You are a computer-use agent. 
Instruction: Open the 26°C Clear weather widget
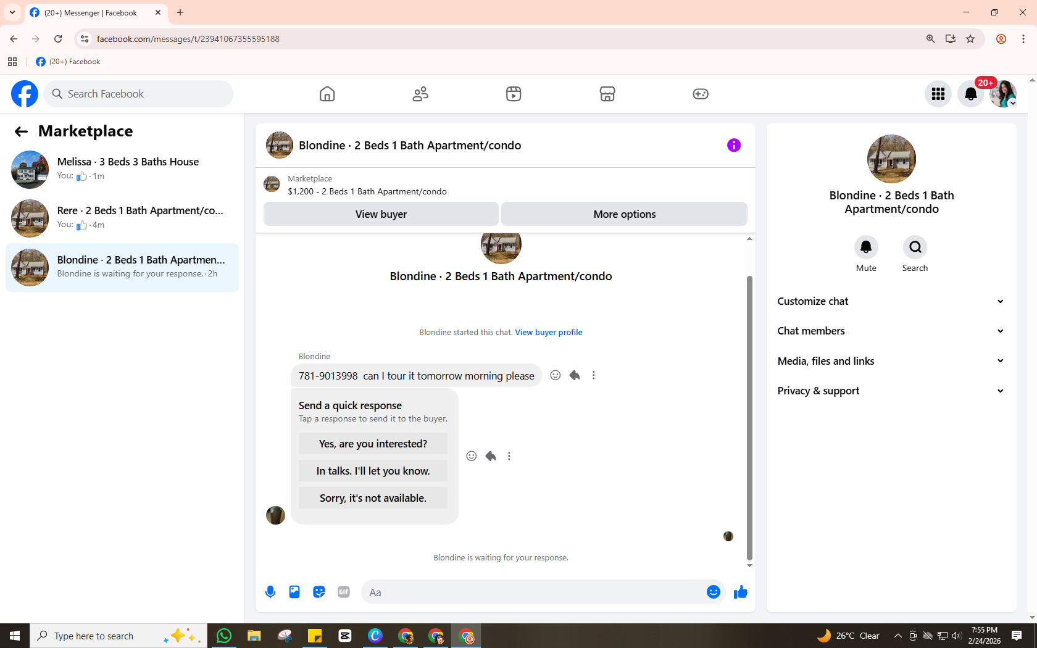click(848, 636)
